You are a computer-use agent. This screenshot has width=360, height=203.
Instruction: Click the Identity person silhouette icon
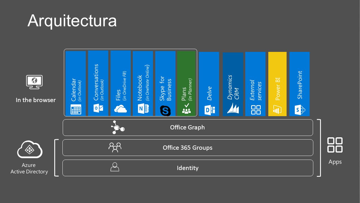[x=115, y=167]
